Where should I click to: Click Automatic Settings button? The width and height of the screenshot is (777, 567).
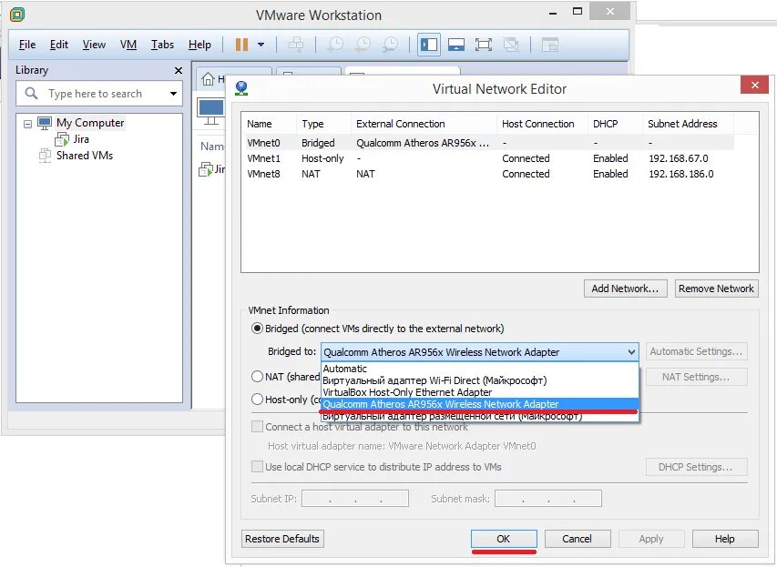click(x=696, y=351)
